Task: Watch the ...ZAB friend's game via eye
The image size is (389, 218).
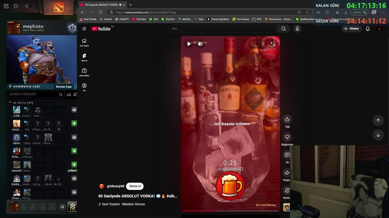Action: [74, 110]
